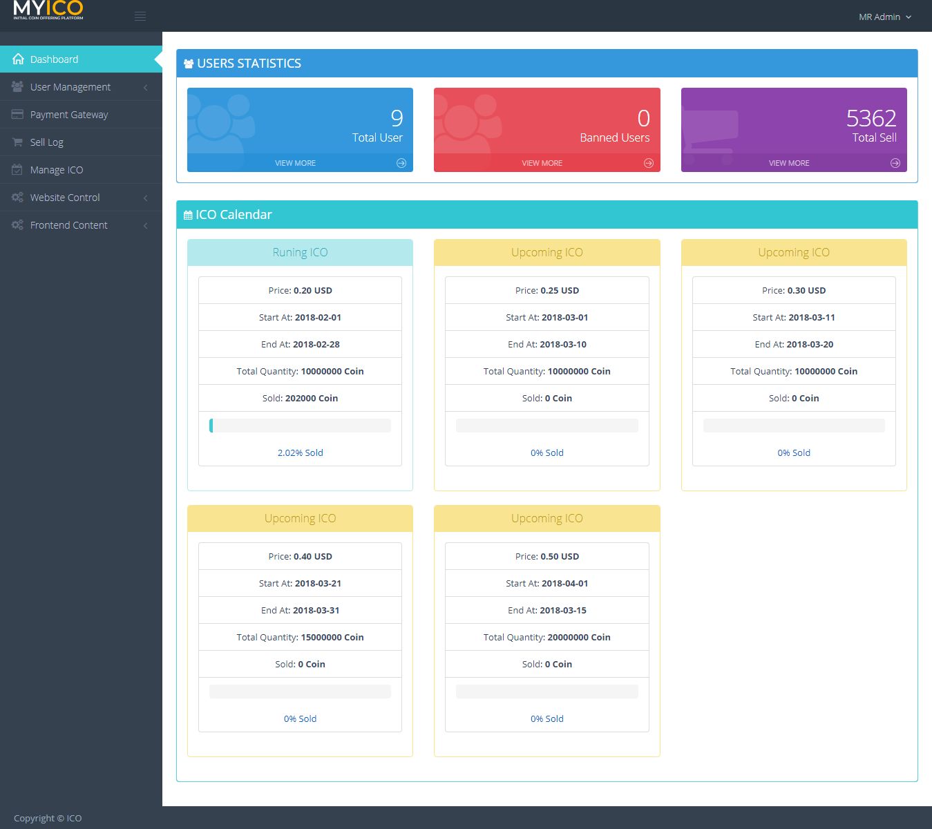The height and width of the screenshot is (829, 932).
Task: Click the arrow icon on Total User card
Action: coord(401,163)
